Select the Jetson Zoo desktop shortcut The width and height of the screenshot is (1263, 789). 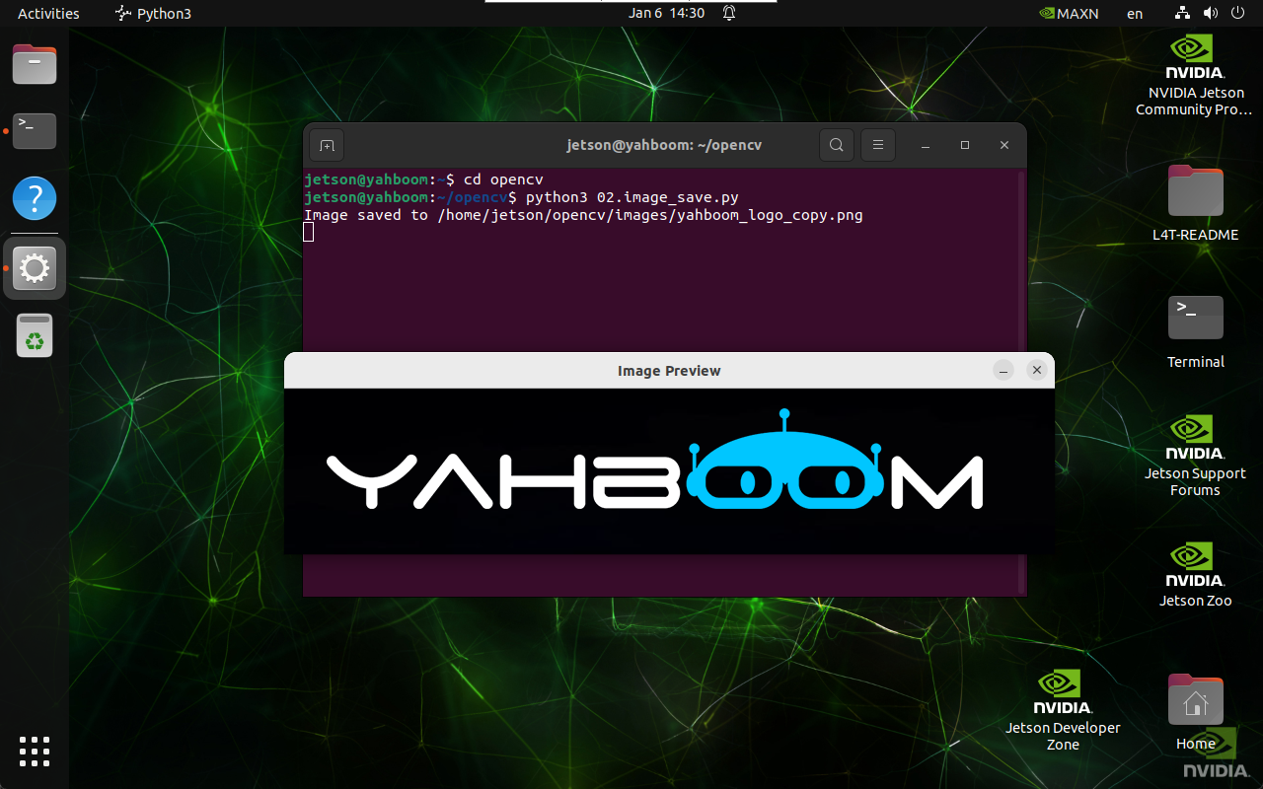coord(1195,574)
